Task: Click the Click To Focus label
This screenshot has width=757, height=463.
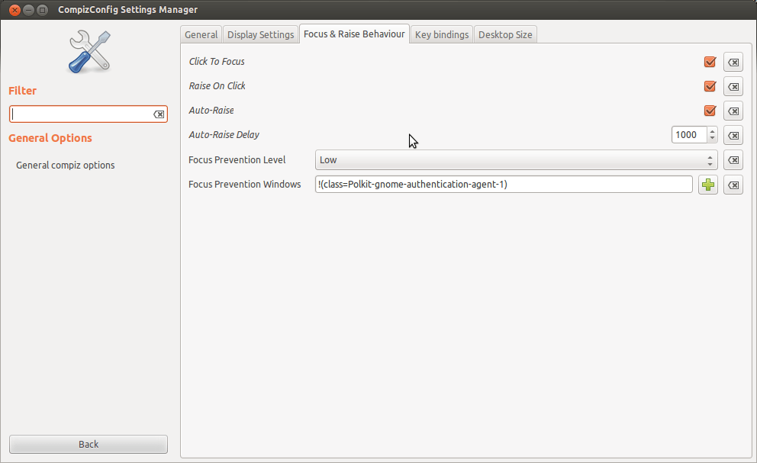Action: tap(217, 61)
